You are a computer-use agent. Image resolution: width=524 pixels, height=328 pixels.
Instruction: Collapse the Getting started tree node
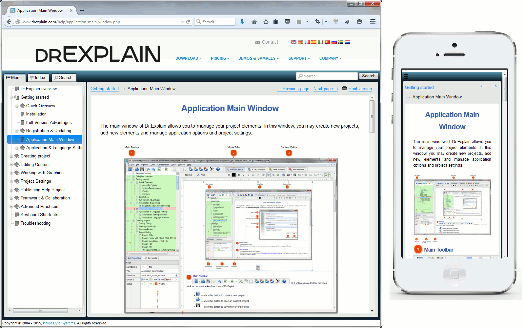pyautogui.click(x=11, y=97)
